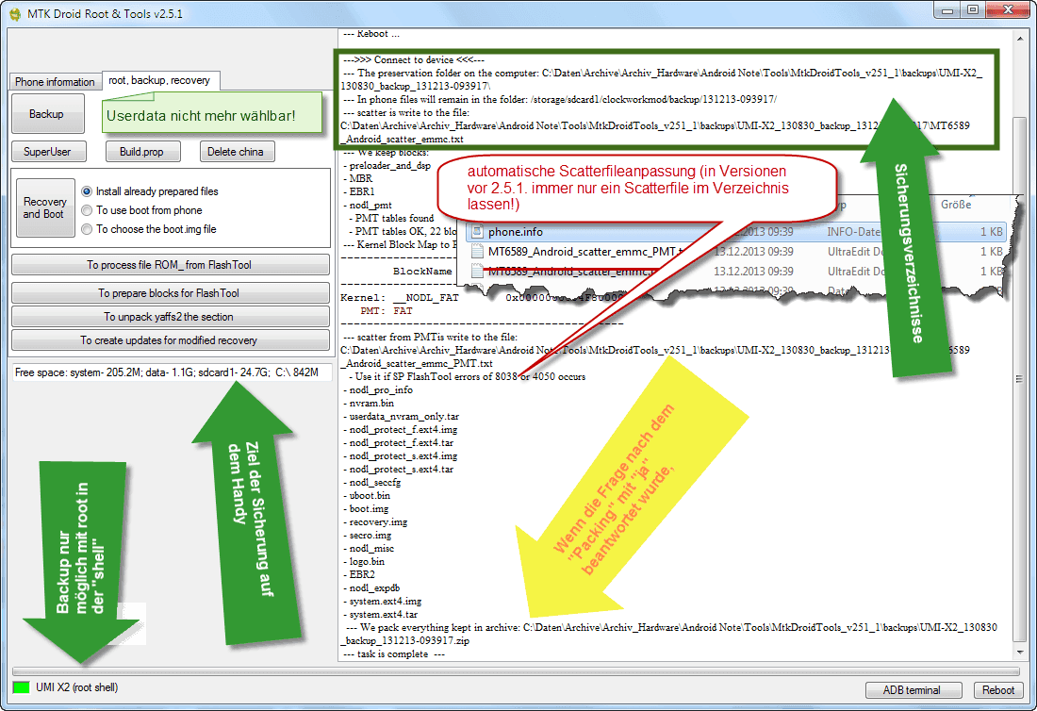Click the 'EBR2' log entry

(x=359, y=575)
